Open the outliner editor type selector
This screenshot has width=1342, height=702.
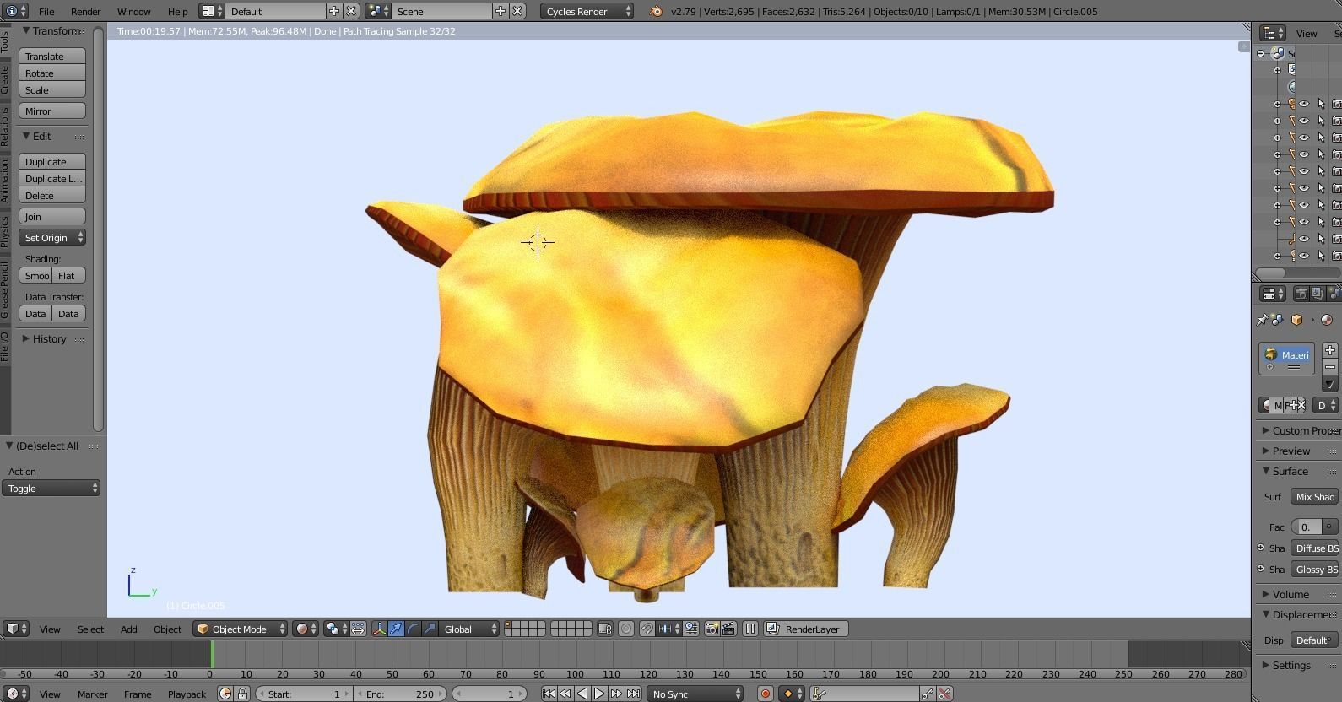click(x=1272, y=33)
